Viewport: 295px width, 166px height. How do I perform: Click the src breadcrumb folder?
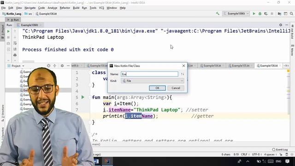[29, 14]
